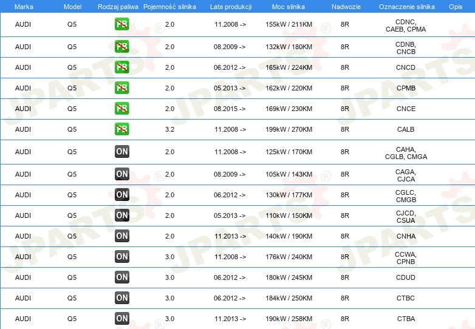Screen dimensions: 475x329
Task: Click petrol icon in CPMB engine row
Action: [121, 88]
